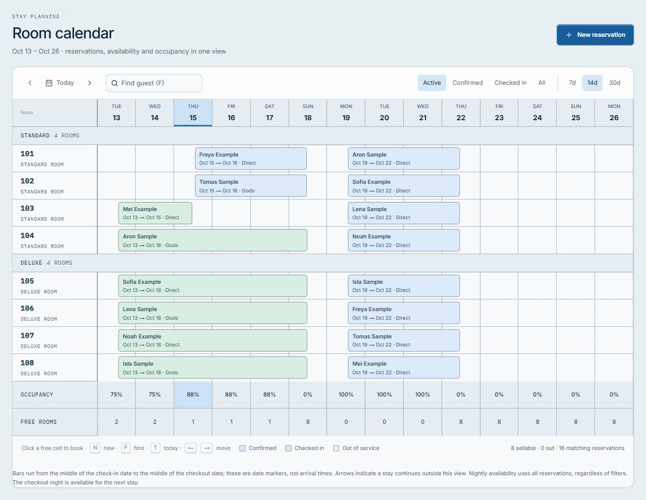The image size is (646, 500).
Task: Select Monday 19 column header
Action: click(x=346, y=113)
